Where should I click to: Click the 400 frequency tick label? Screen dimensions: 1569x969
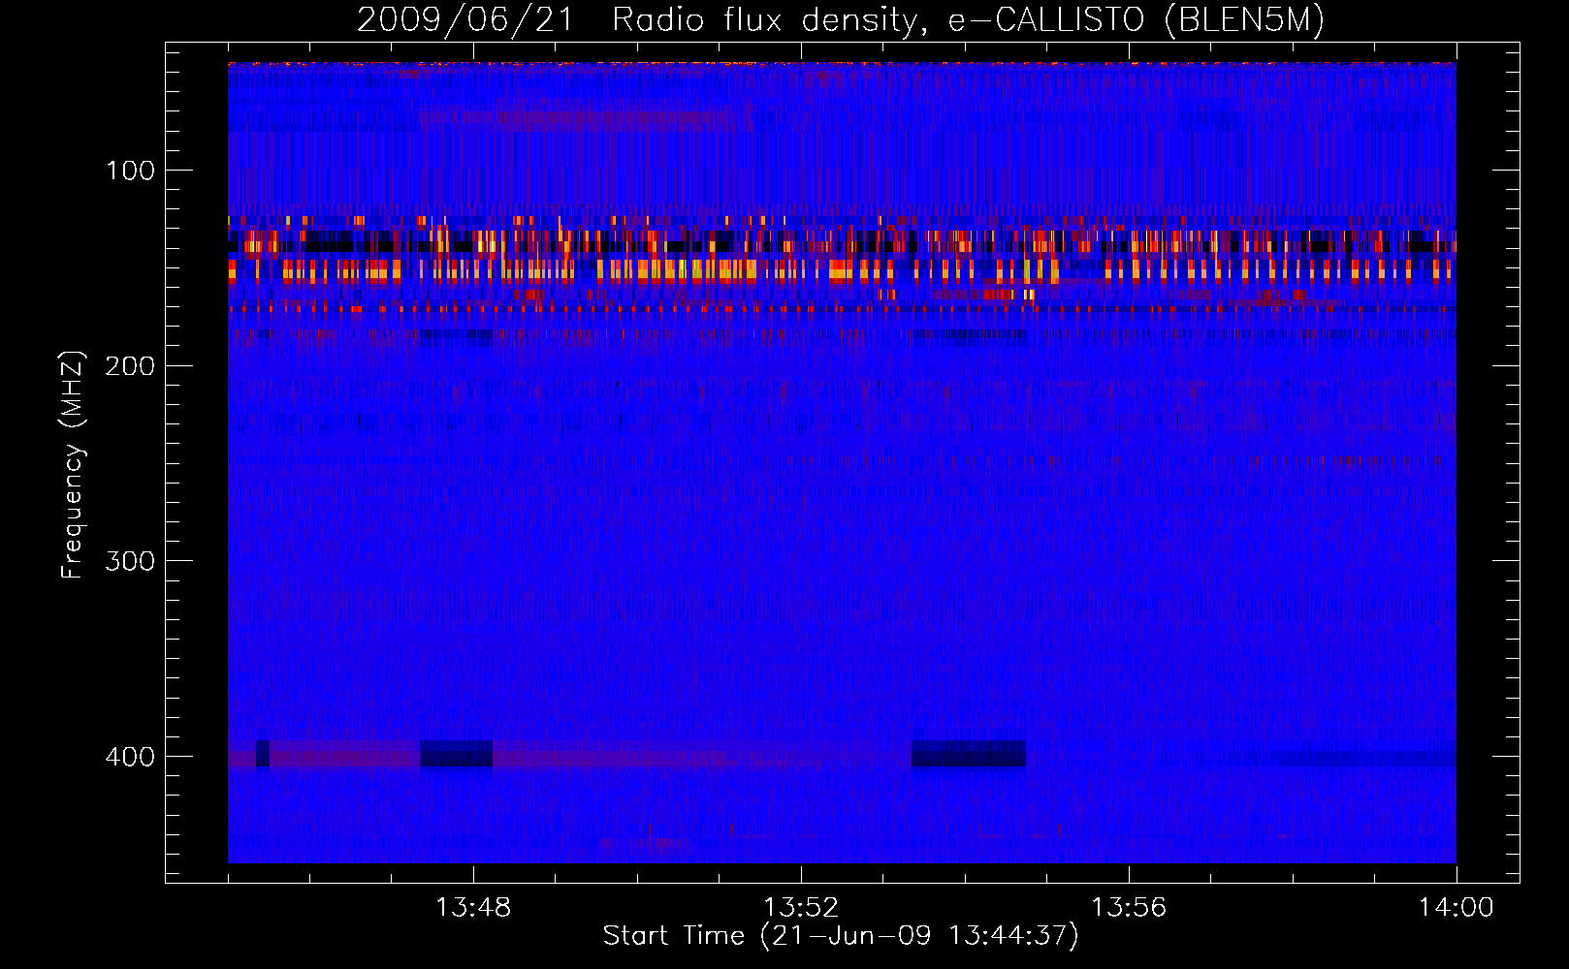[x=130, y=757]
